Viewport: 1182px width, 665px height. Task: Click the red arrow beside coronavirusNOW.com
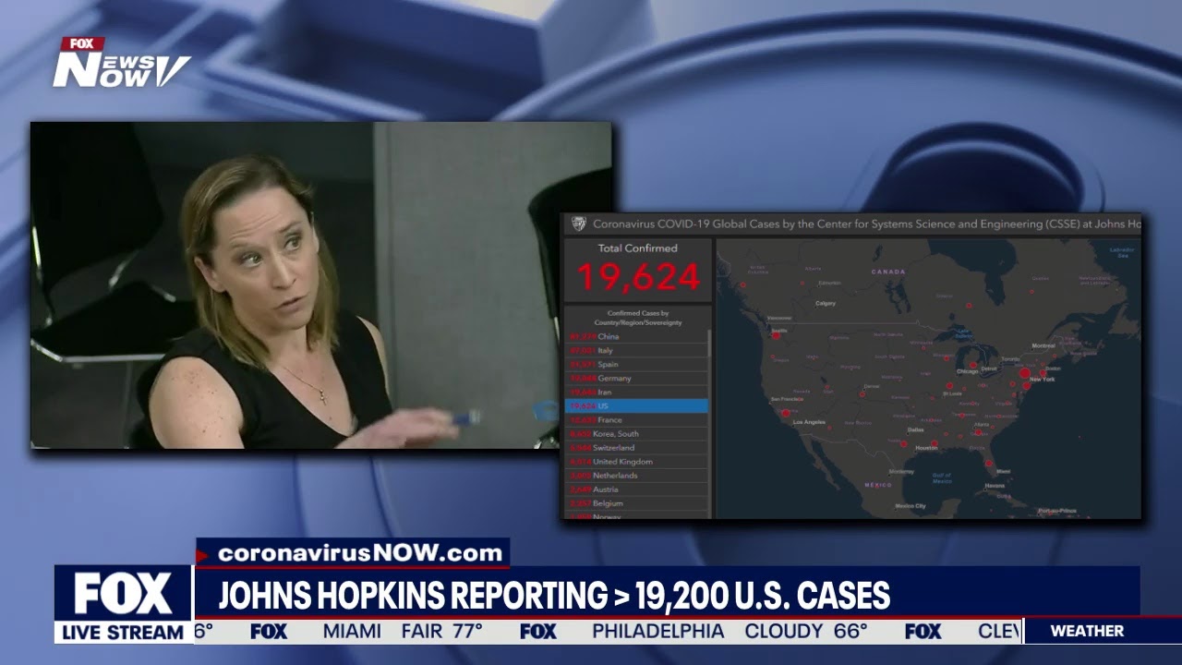pos(203,555)
